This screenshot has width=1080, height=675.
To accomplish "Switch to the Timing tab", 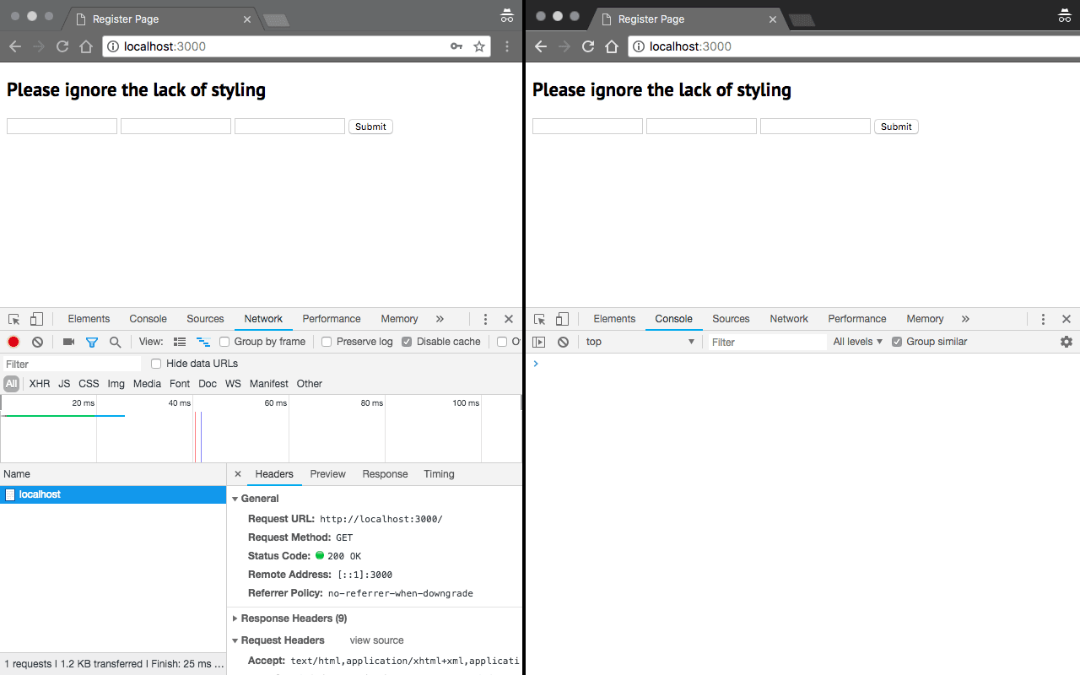I will (439, 474).
